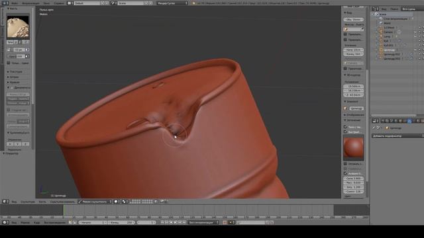Open the Окно menu in top bar
The height and width of the screenshot is (238, 424).
click(46, 3)
